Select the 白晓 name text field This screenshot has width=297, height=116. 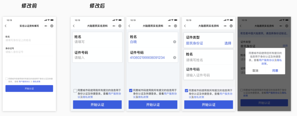[x=133, y=42]
